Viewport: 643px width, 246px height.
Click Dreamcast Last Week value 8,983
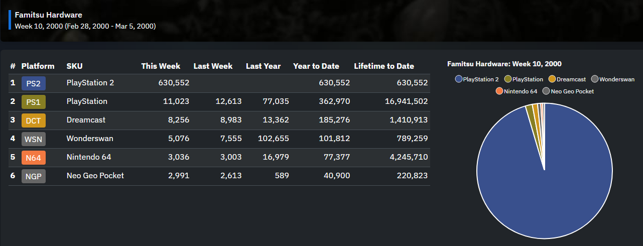pyautogui.click(x=230, y=120)
